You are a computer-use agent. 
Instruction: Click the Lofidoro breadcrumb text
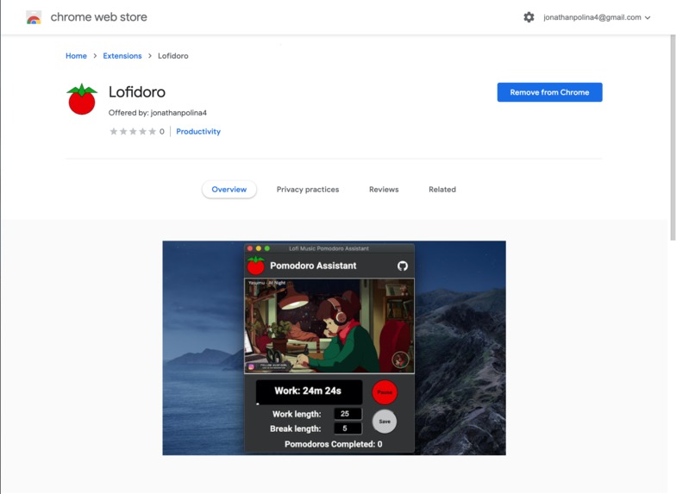(x=172, y=55)
